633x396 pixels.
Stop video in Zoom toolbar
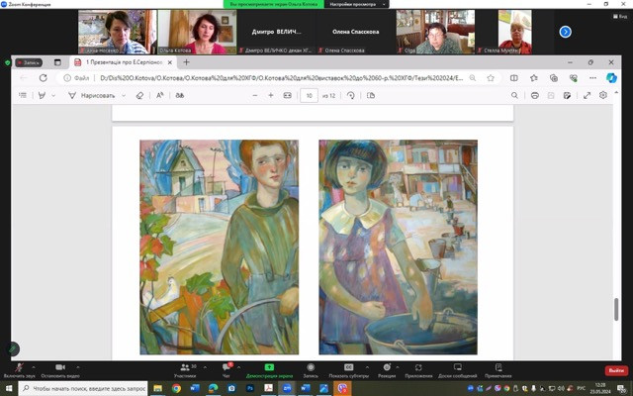(60, 368)
